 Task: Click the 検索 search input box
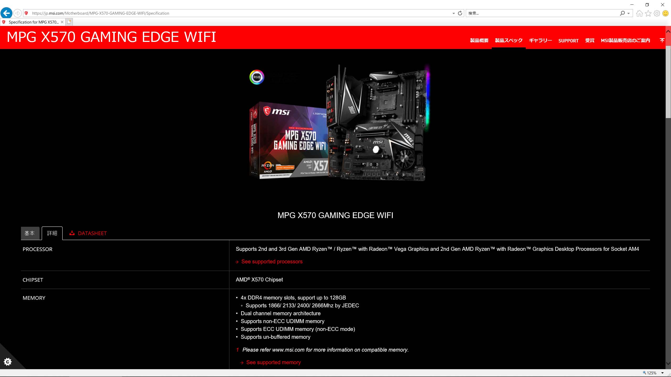pyautogui.click(x=543, y=13)
